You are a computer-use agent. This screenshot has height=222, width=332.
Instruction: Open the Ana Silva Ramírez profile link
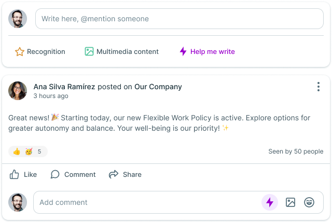[64, 87]
